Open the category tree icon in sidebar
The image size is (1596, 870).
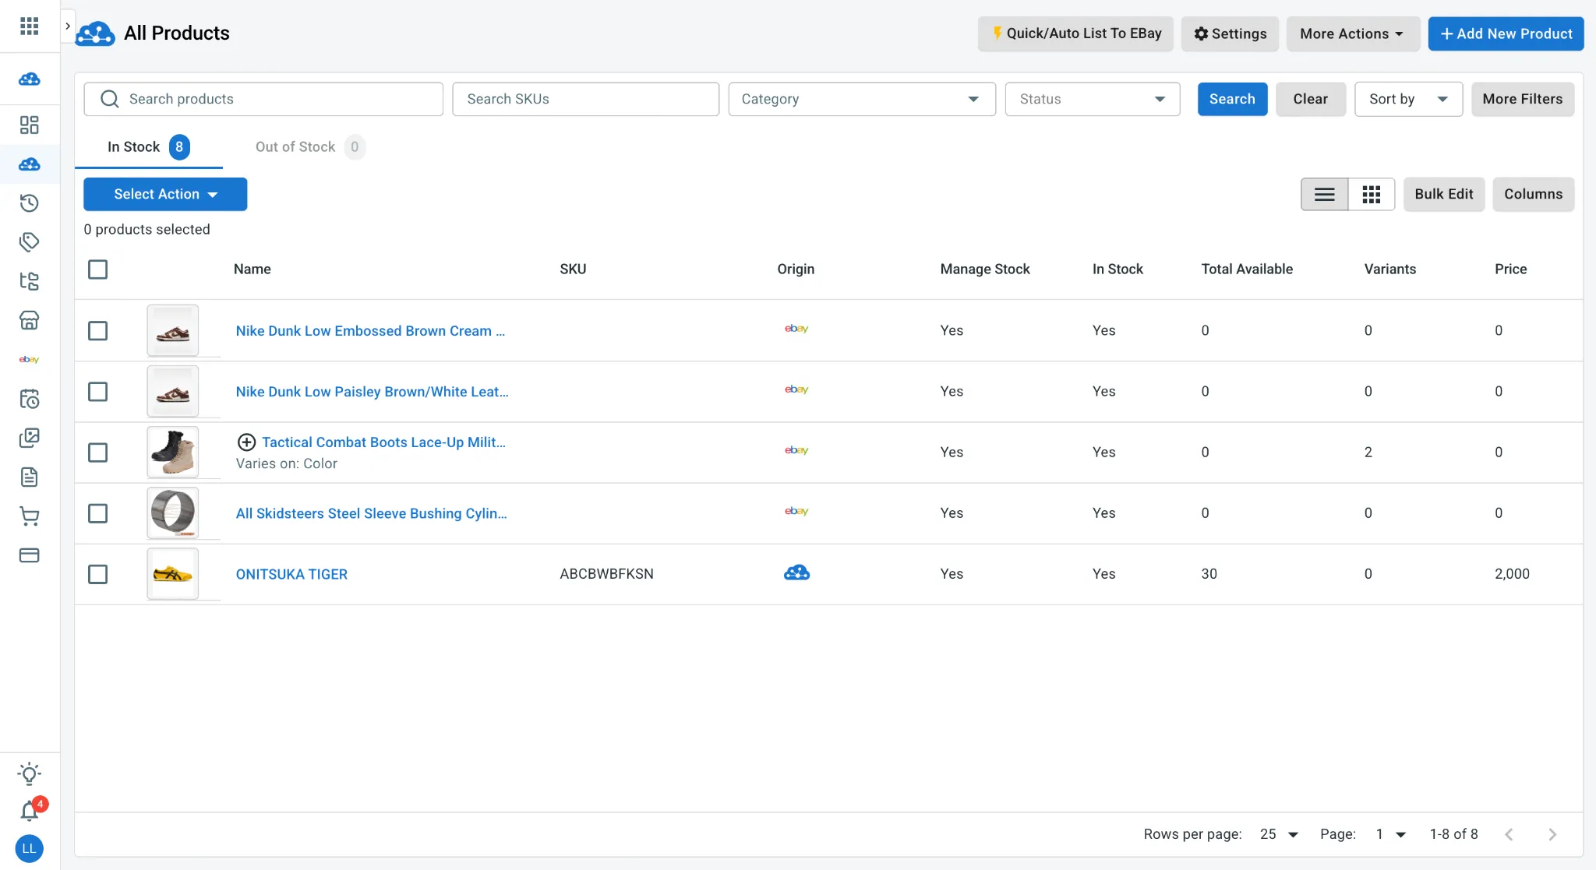click(x=30, y=281)
